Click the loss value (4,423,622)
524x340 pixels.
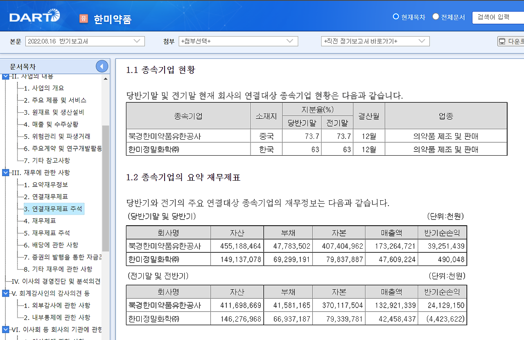(445, 318)
